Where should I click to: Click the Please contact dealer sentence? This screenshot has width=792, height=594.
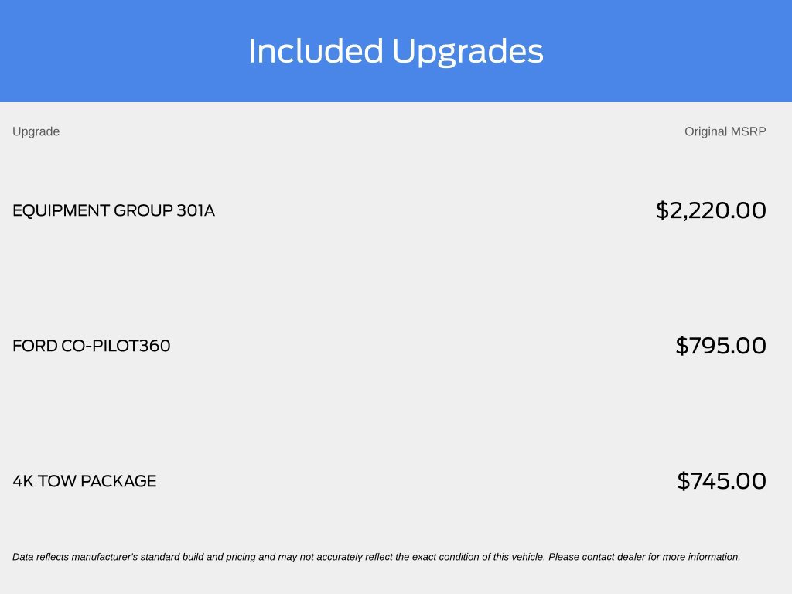(x=644, y=557)
